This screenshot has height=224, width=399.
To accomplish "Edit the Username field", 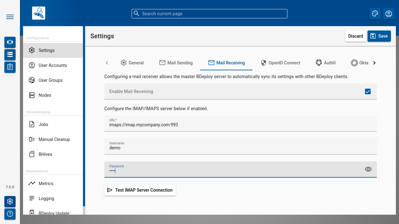I will click(x=241, y=147).
